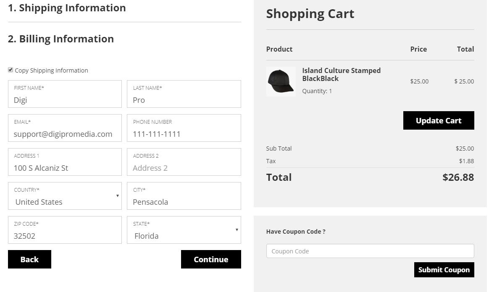Click the empty Address 2 field
The height and width of the screenshot is (292, 489).
(x=184, y=168)
